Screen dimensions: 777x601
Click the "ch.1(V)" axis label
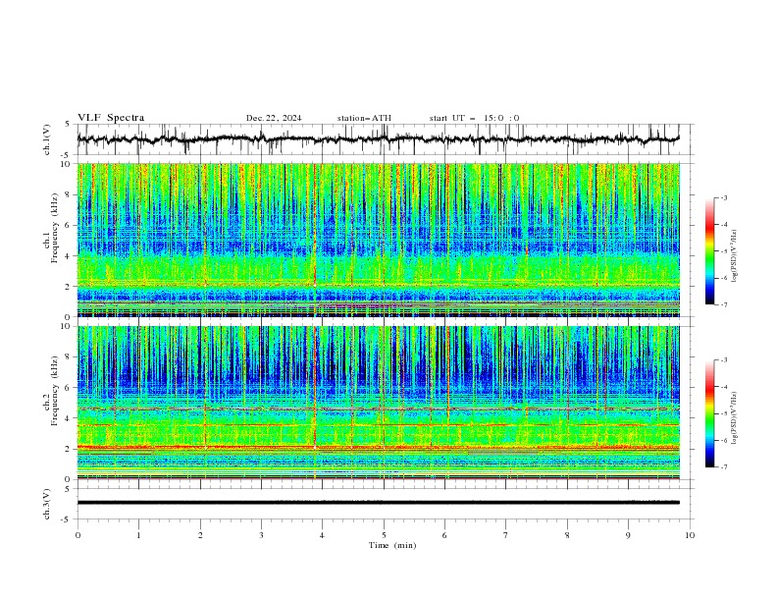pos(47,139)
